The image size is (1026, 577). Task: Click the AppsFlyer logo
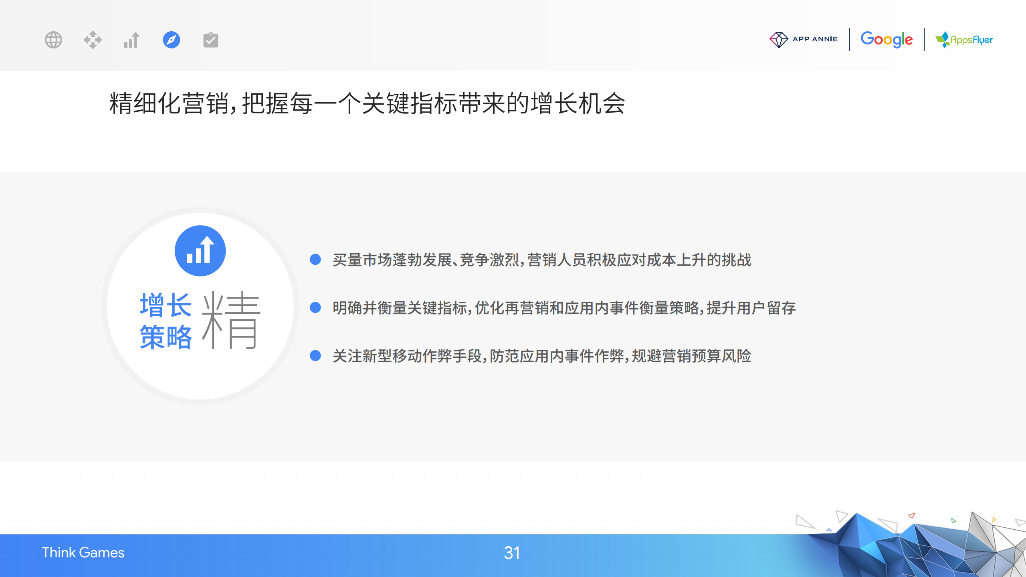[x=964, y=40]
